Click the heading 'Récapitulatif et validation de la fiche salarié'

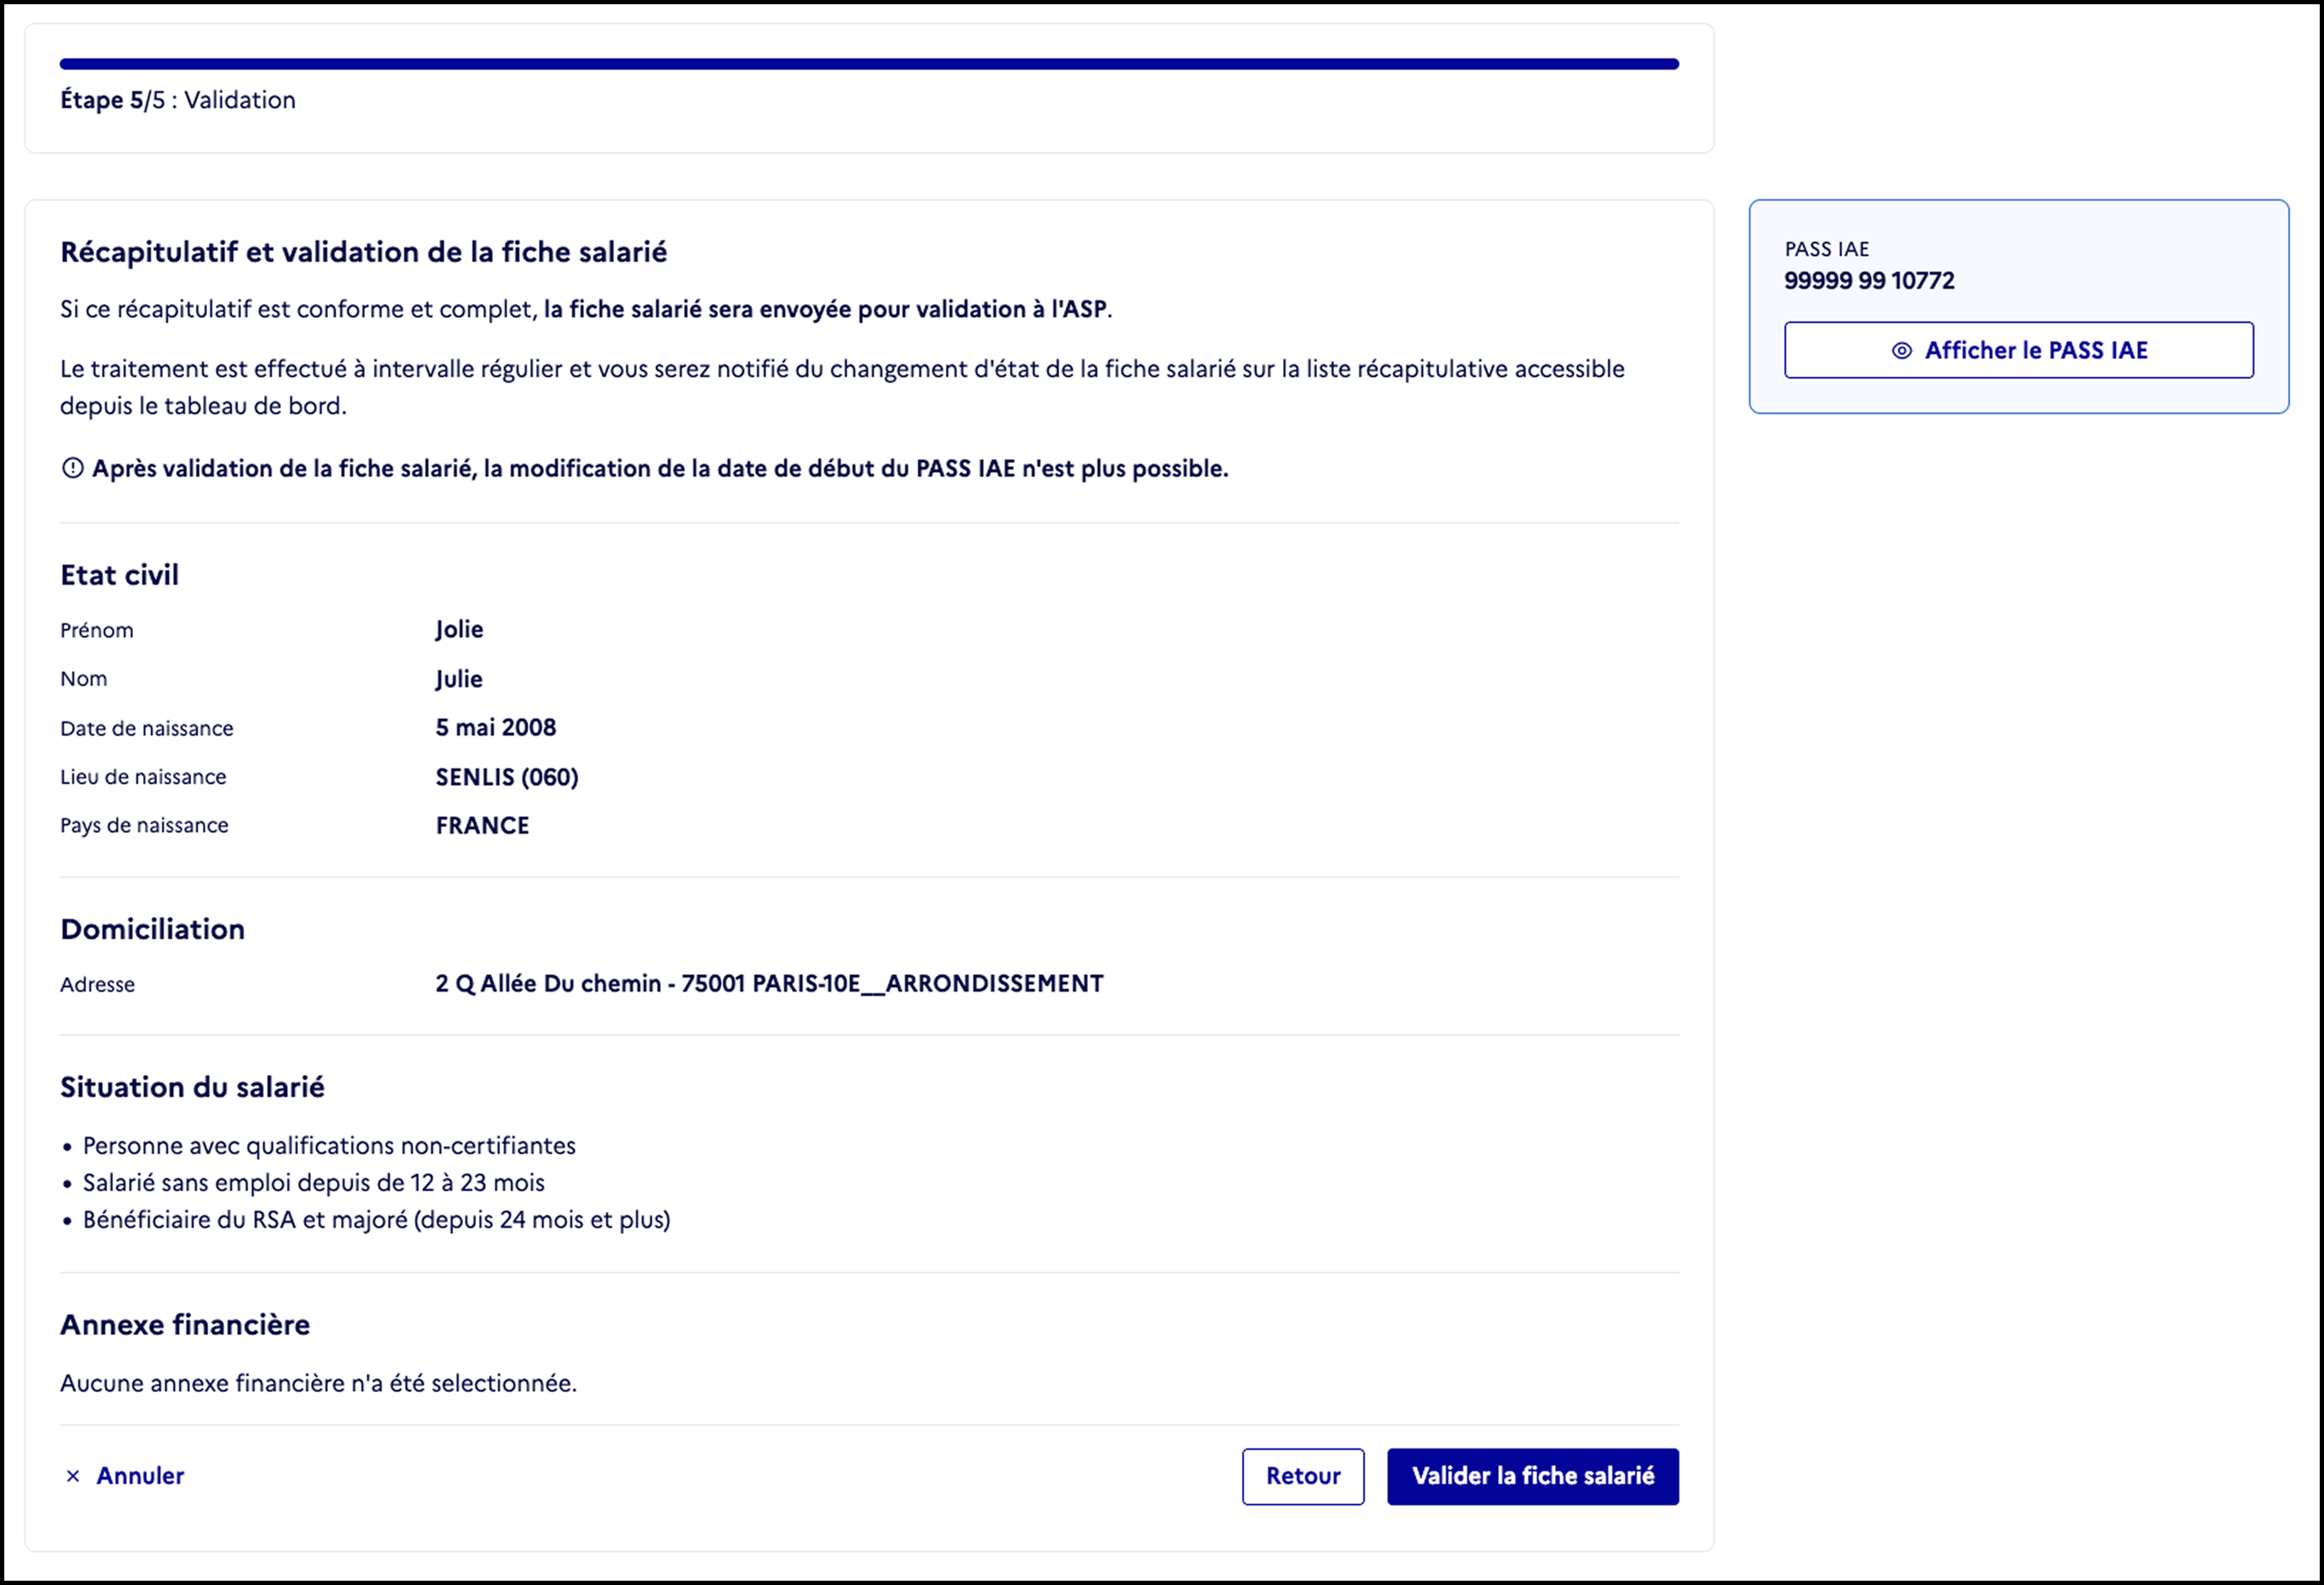[363, 252]
